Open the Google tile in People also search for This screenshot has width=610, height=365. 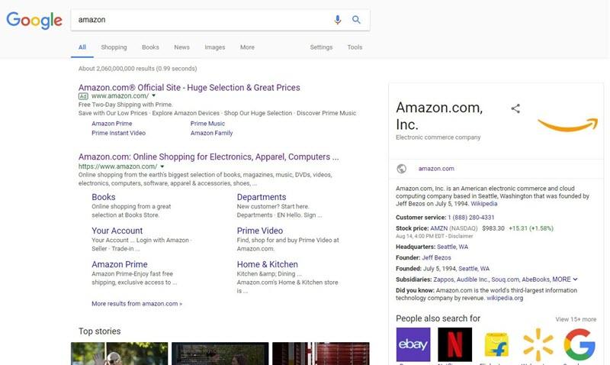tap(579, 344)
